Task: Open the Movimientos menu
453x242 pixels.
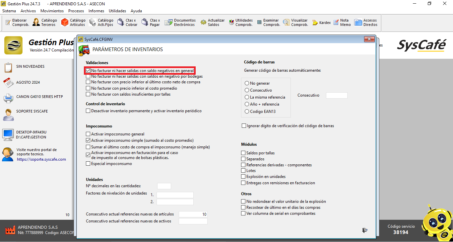Action: [52, 11]
